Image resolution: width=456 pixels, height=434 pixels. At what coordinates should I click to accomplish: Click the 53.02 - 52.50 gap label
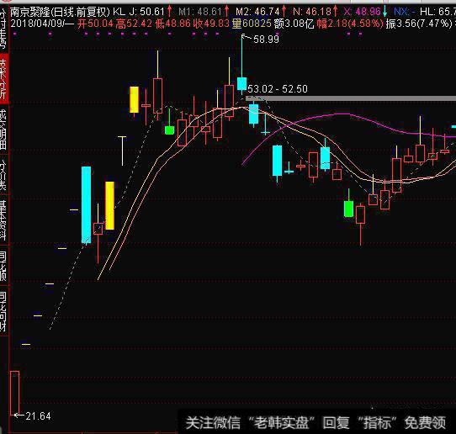click(278, 88)
